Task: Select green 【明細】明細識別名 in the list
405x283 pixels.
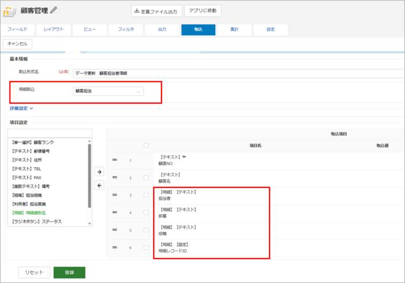Action: coord(28,213)
